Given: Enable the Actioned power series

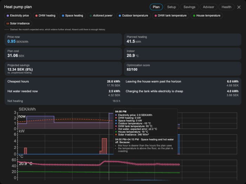Looking at the screenshot, I should click(x=101, y=16).
